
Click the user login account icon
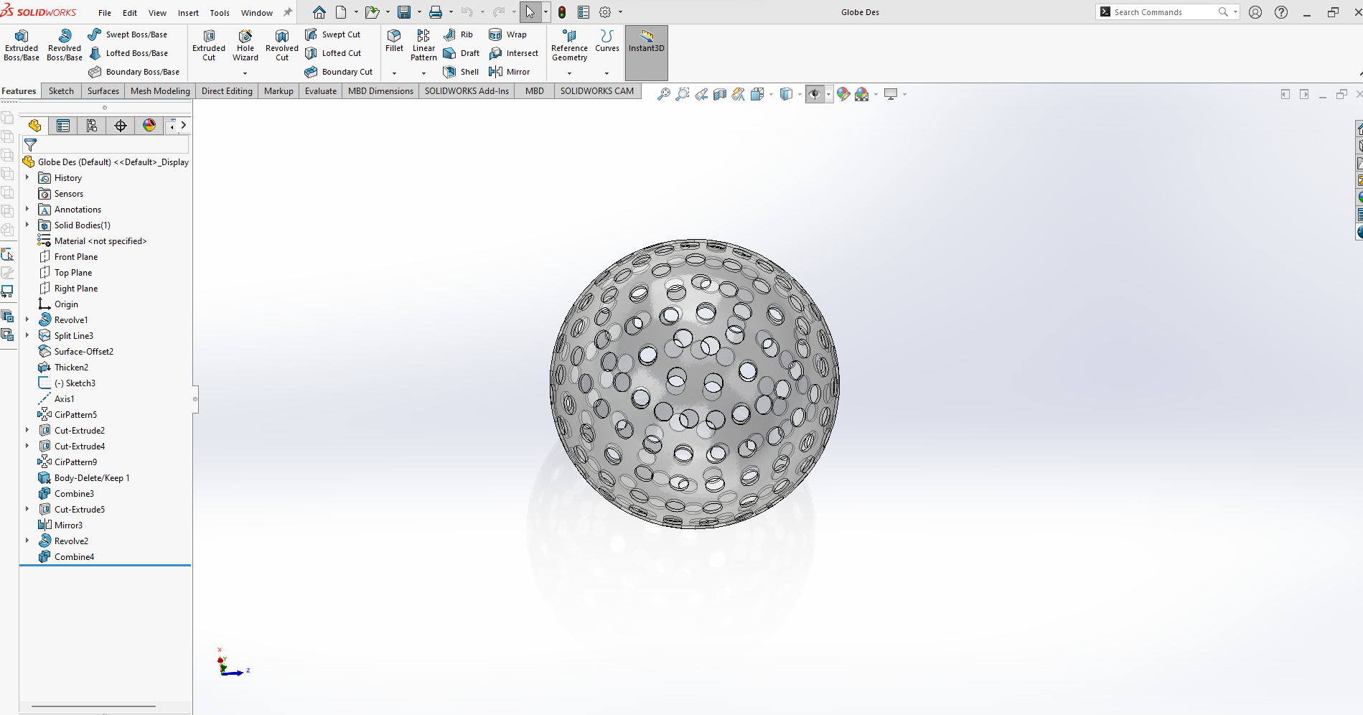pos(1255,12)
